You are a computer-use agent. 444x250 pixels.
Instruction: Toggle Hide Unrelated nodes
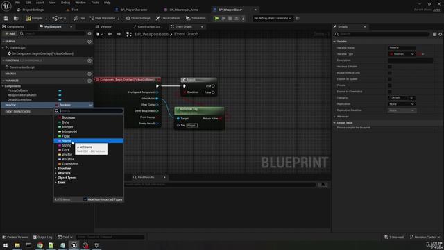102,18
